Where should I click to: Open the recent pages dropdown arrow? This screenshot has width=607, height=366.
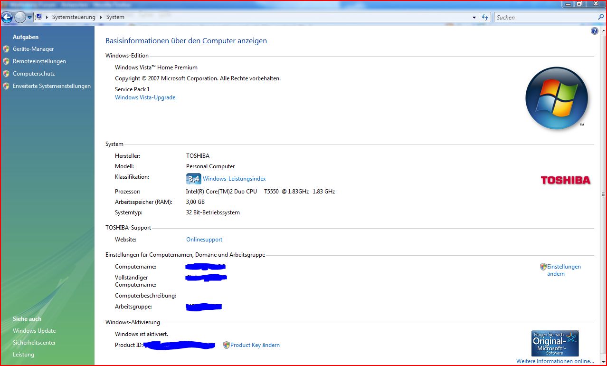(29, 18)
